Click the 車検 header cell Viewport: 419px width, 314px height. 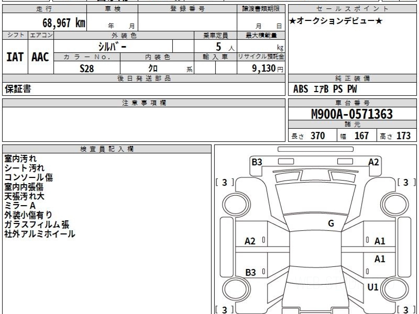(112, 9)
